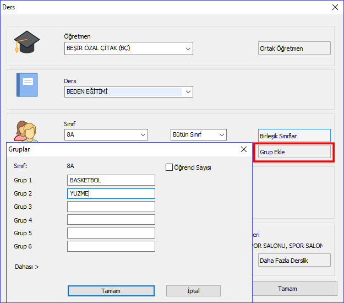Close the Gruplar dialog
Viewport: 344px width, 303px height.
click(x=244, y=149)
